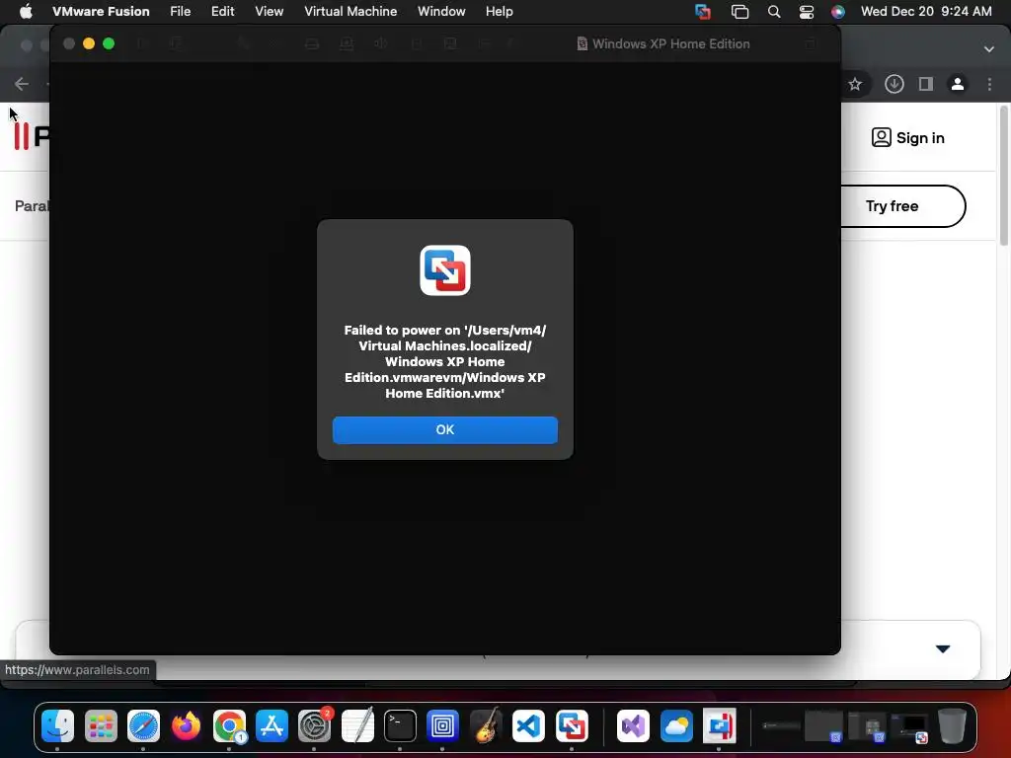Open the View menu
1011x758 pixels.
(x=269, y=11)
